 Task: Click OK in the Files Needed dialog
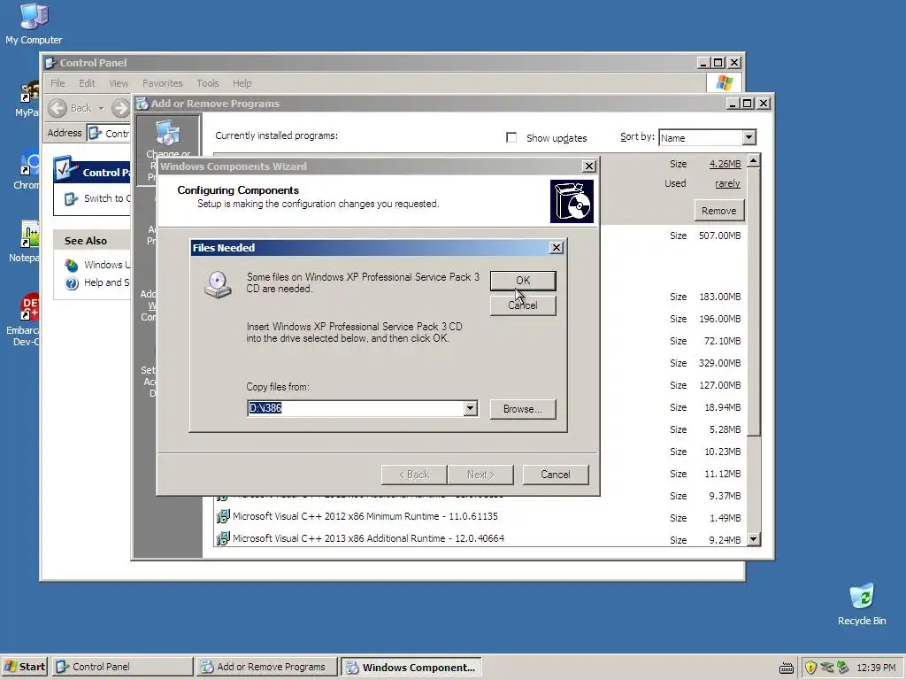523,281
